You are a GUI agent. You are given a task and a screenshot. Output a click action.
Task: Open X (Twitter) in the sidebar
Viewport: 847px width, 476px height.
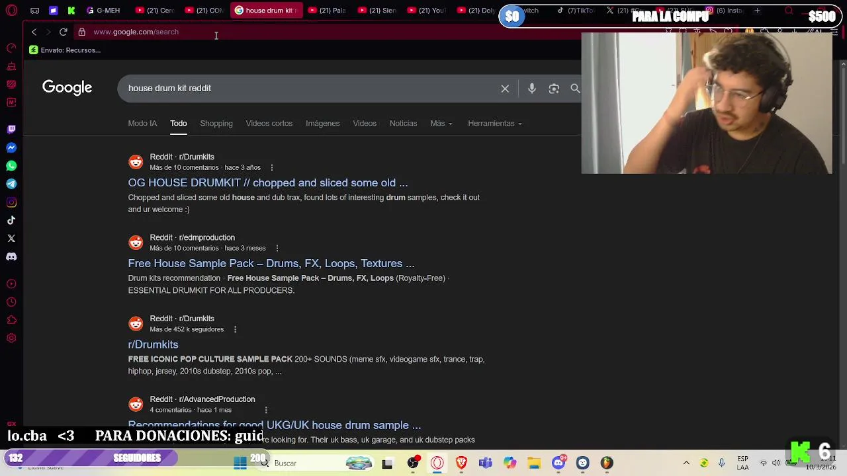click(11, 238)
